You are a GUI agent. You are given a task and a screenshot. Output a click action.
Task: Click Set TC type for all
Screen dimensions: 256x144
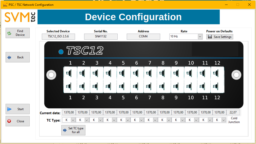[73, 130]
